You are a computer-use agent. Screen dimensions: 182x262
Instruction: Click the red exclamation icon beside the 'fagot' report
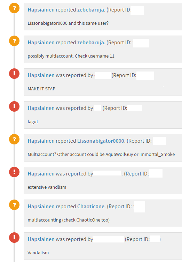click(14, 106)
